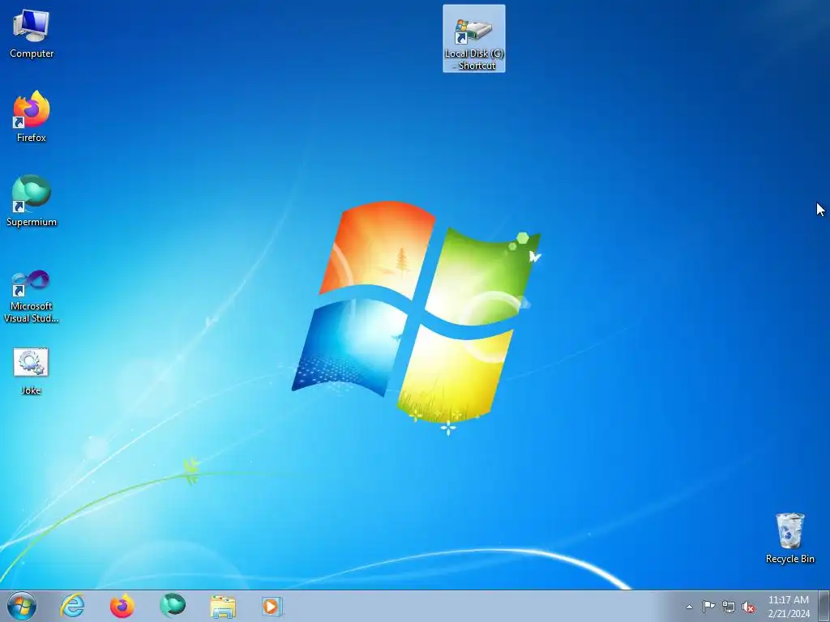Image resolution: width=830 pixels, height=622 pixels.
Task: Select the Local Disk (C) shortcut
Action: point(473,39)
